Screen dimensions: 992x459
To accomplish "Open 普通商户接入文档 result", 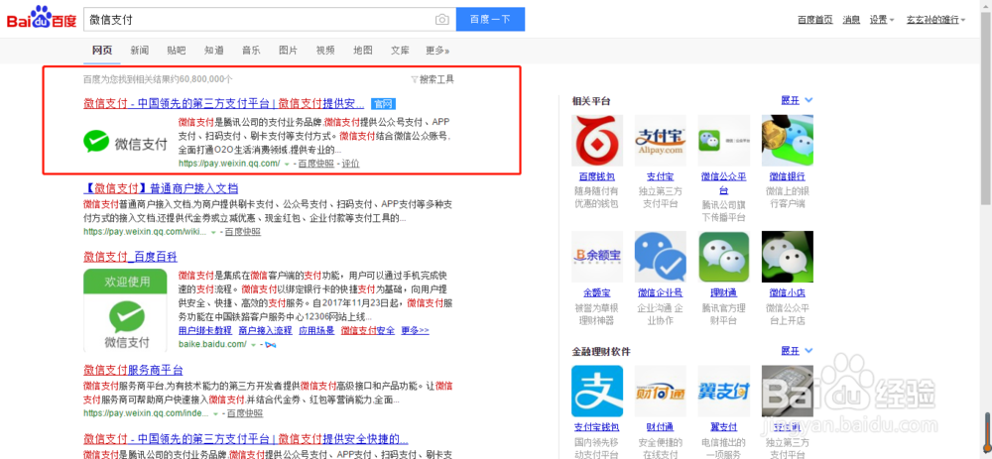I will pos(161,188).
